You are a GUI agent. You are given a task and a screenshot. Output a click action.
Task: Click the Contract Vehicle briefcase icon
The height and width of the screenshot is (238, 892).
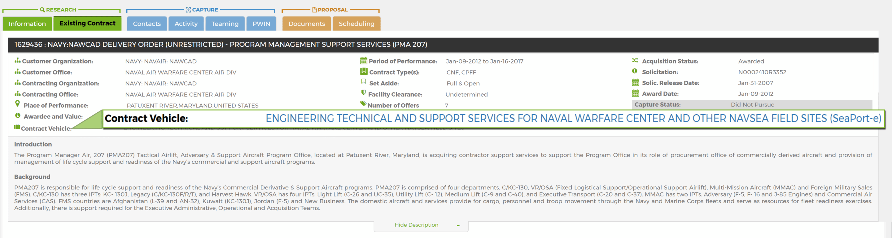17,127
